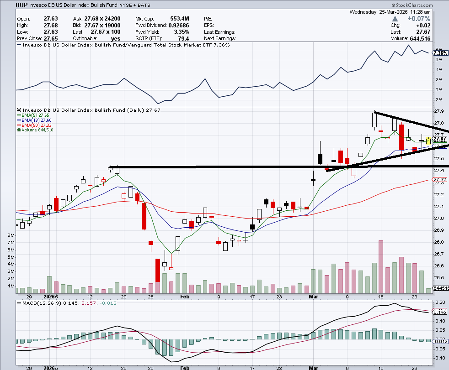This screenshot has width=449, height=370.
Task: Click the EPS label
Action: click(x=209, y=26)
